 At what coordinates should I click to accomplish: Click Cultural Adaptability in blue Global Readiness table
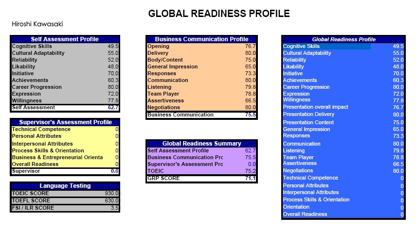click(307, 53)
